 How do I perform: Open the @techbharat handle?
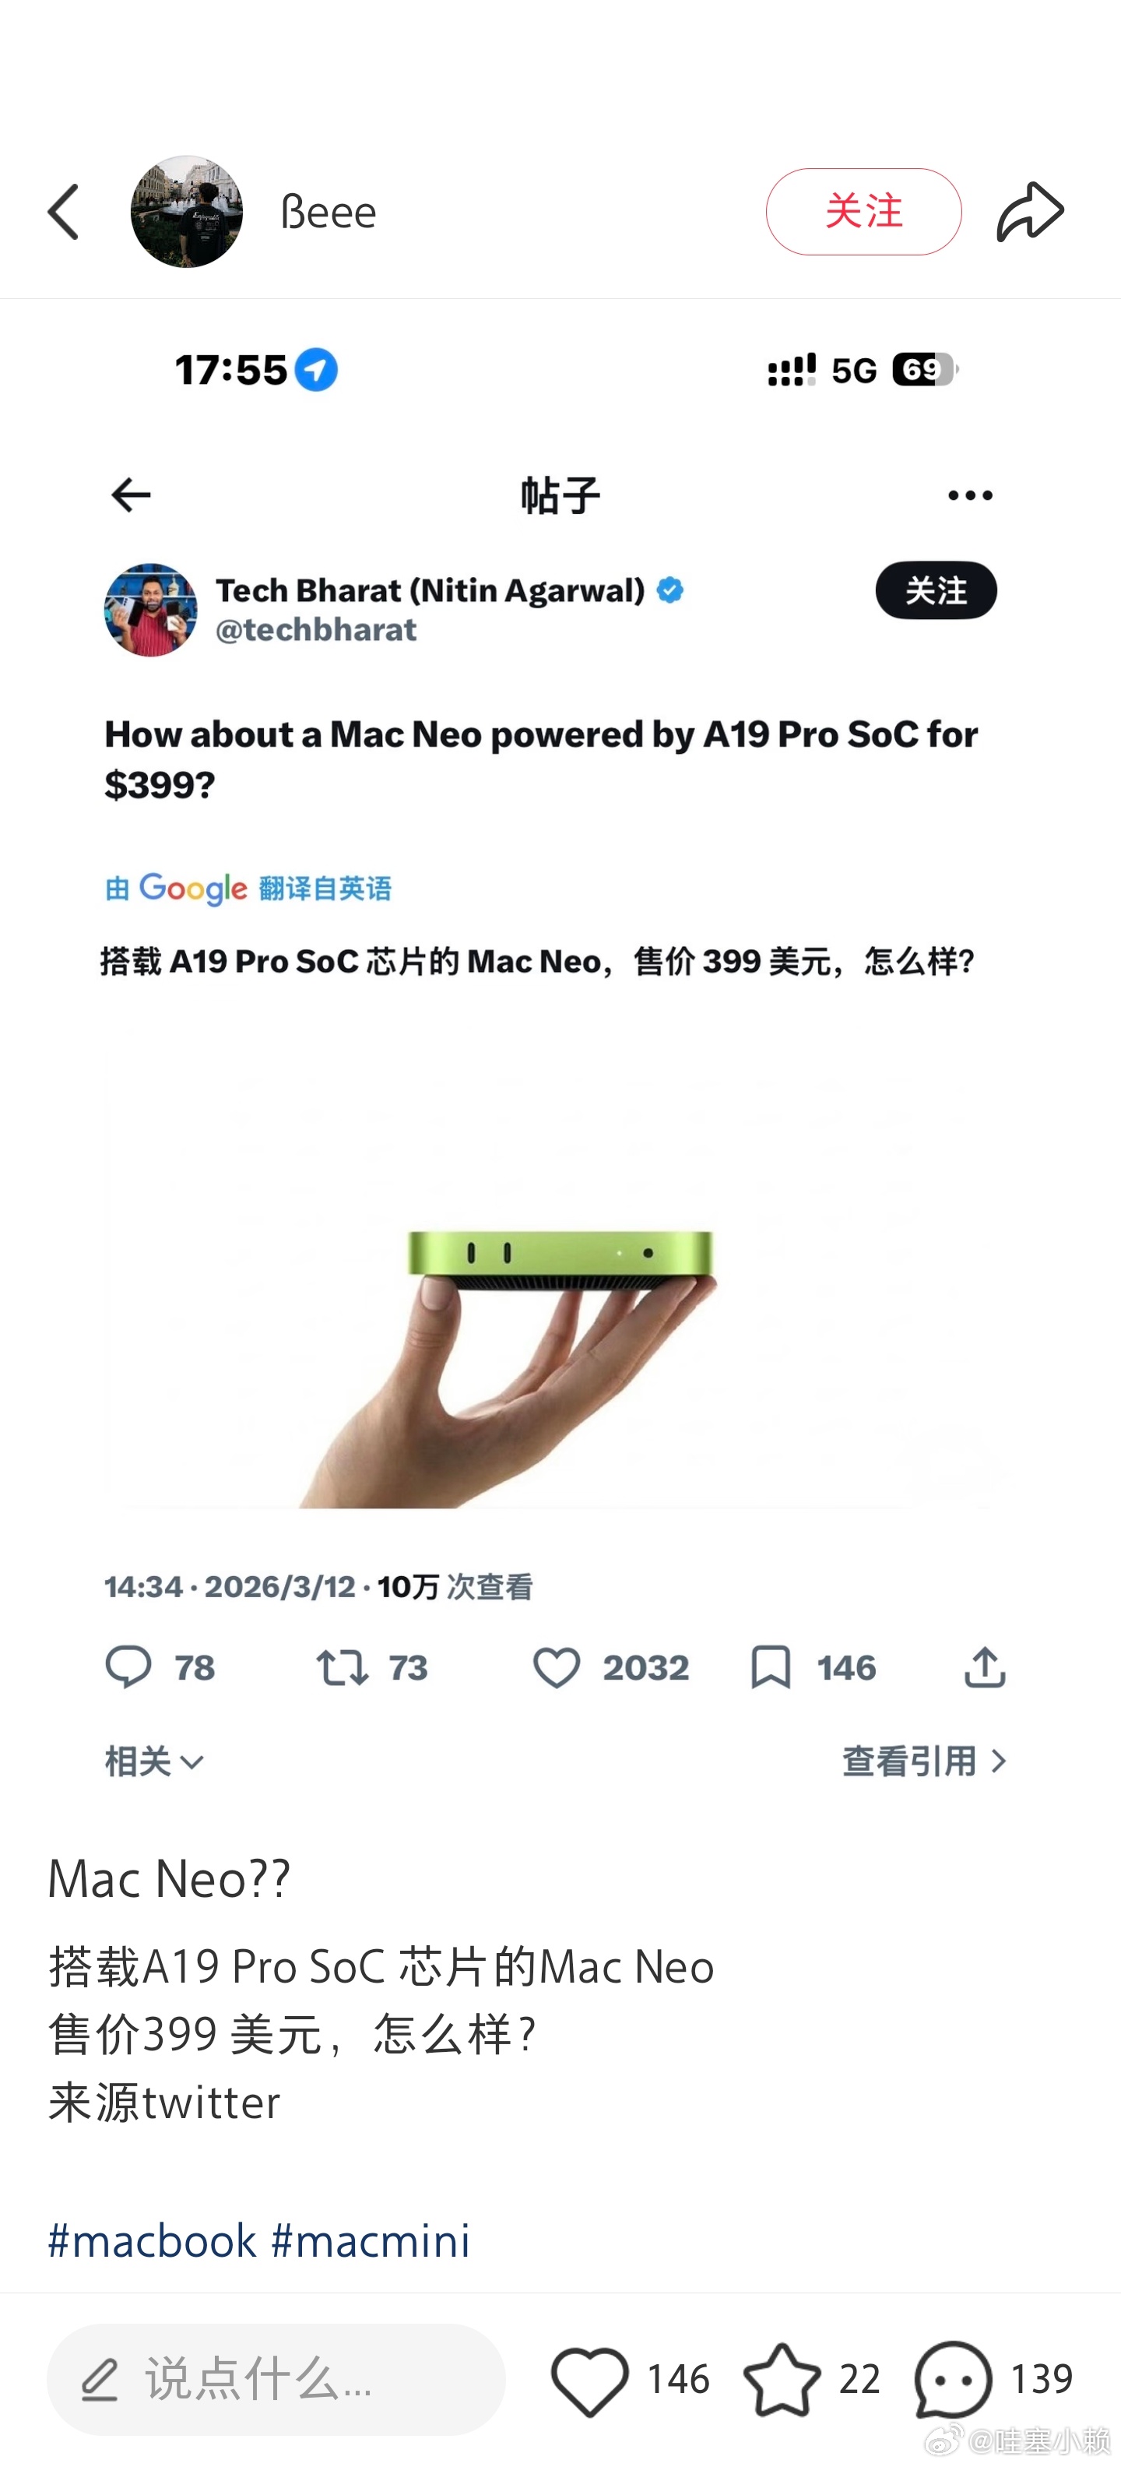pyautogui.click(x=316, y=629)
